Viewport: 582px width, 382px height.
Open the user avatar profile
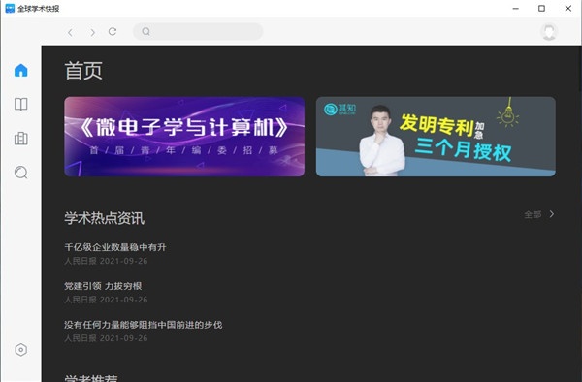click(x=549, y=32)
